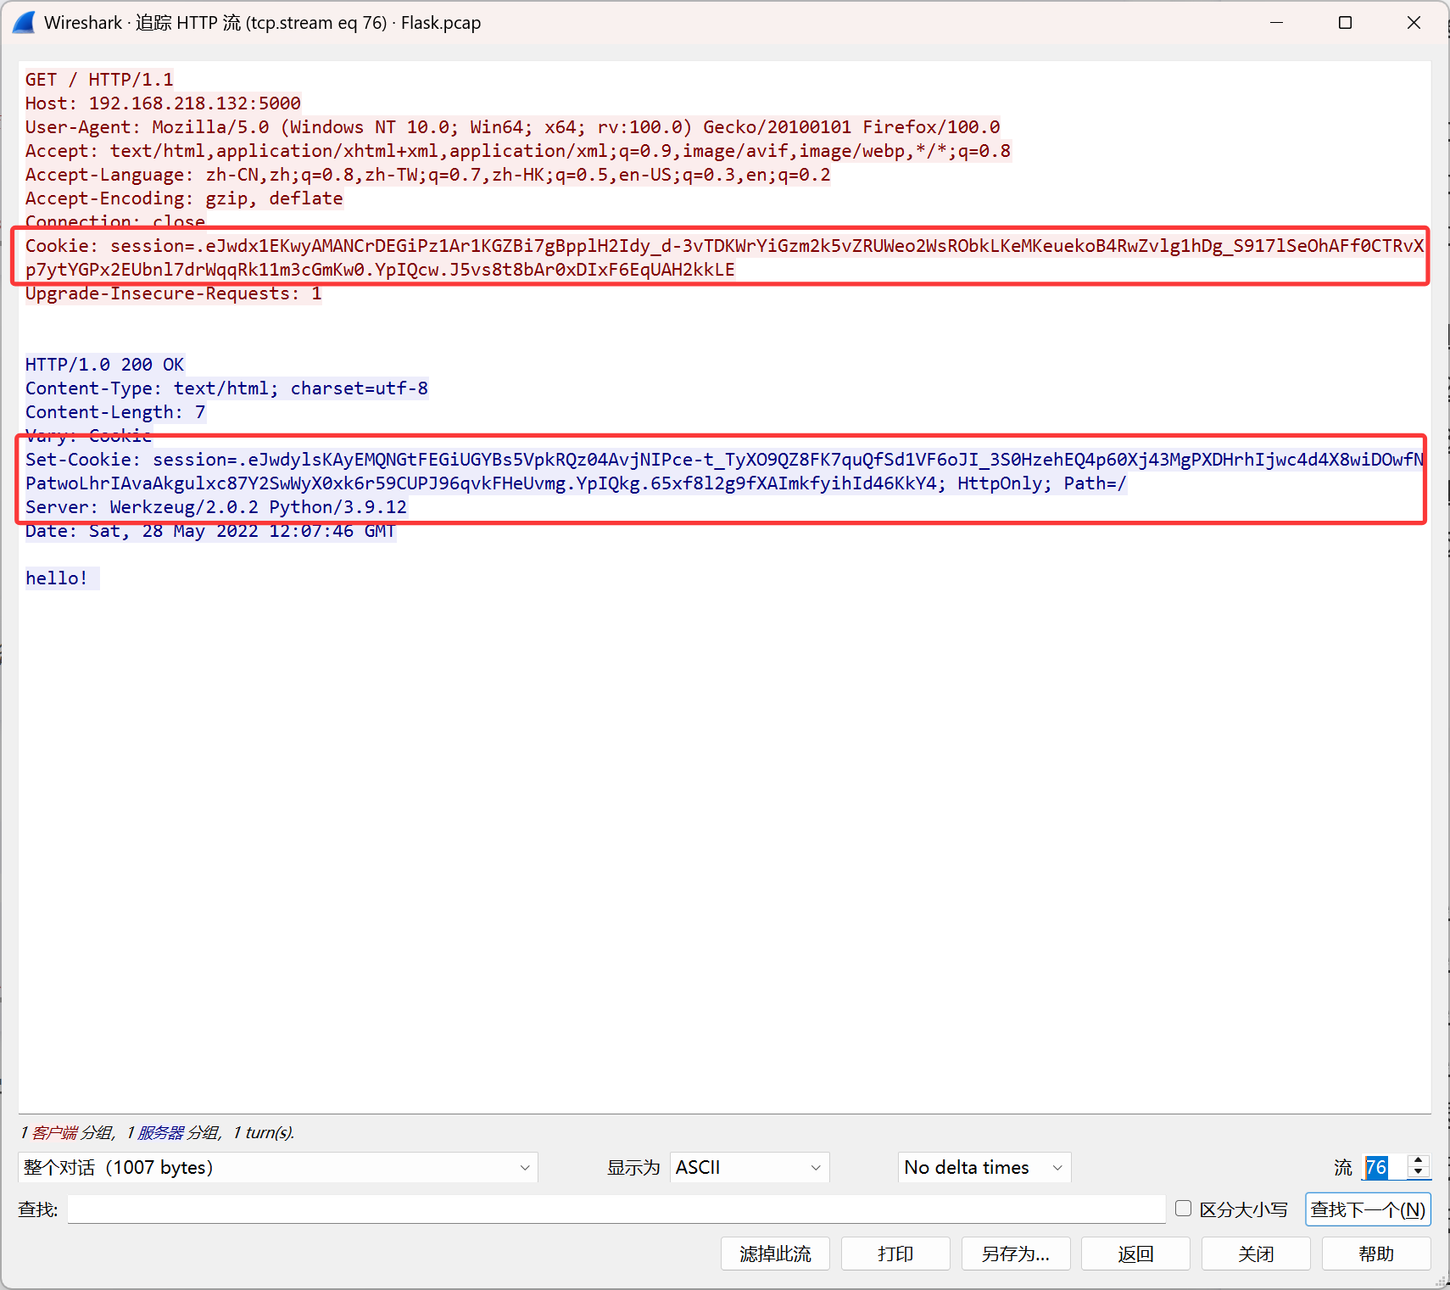Click the 'Set-Cookie: session=' response header
Viewport: 1450px width, 1290px height.
(x=724, y=472)
